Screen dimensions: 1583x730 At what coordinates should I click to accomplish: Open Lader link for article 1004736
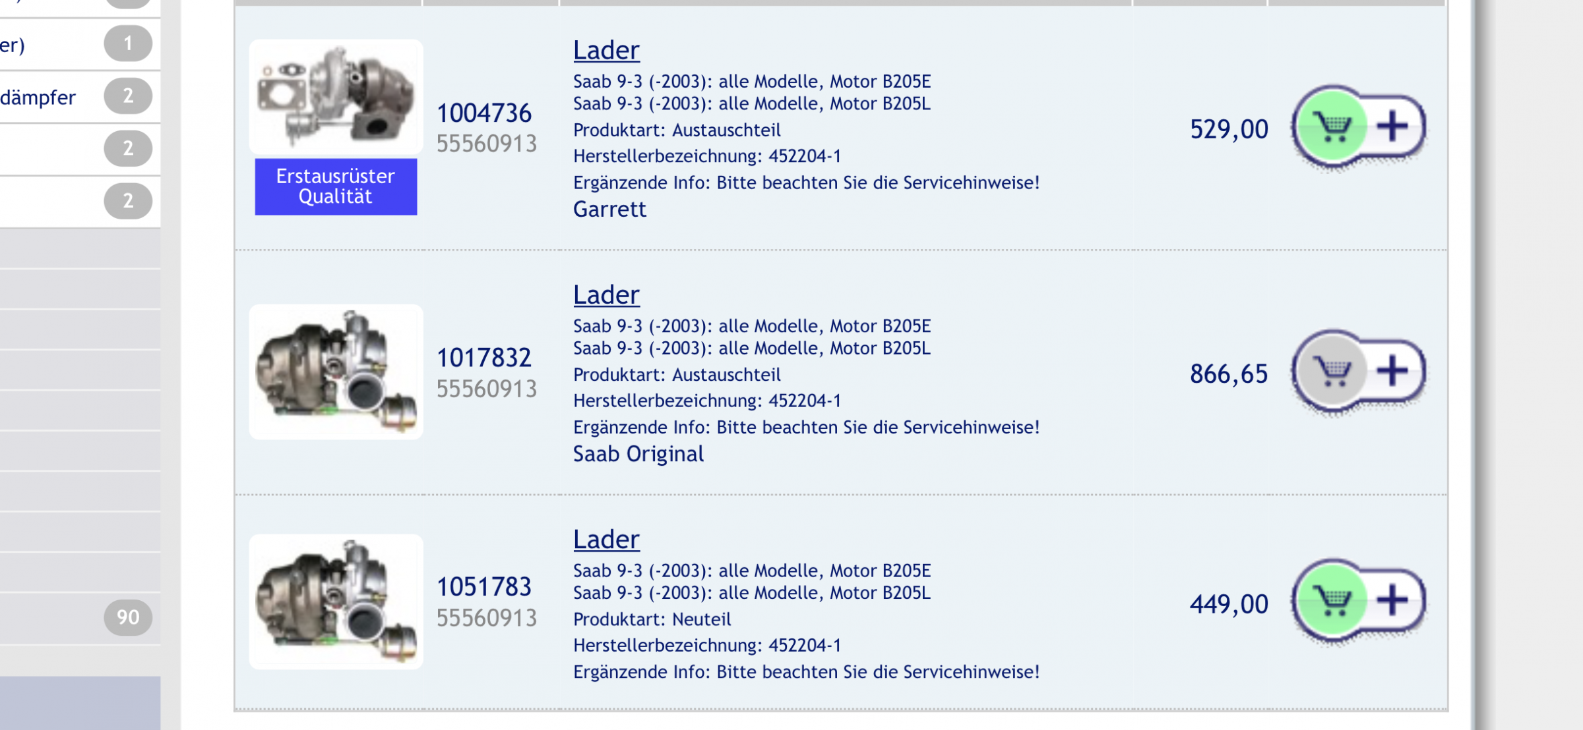coord(606,50)
